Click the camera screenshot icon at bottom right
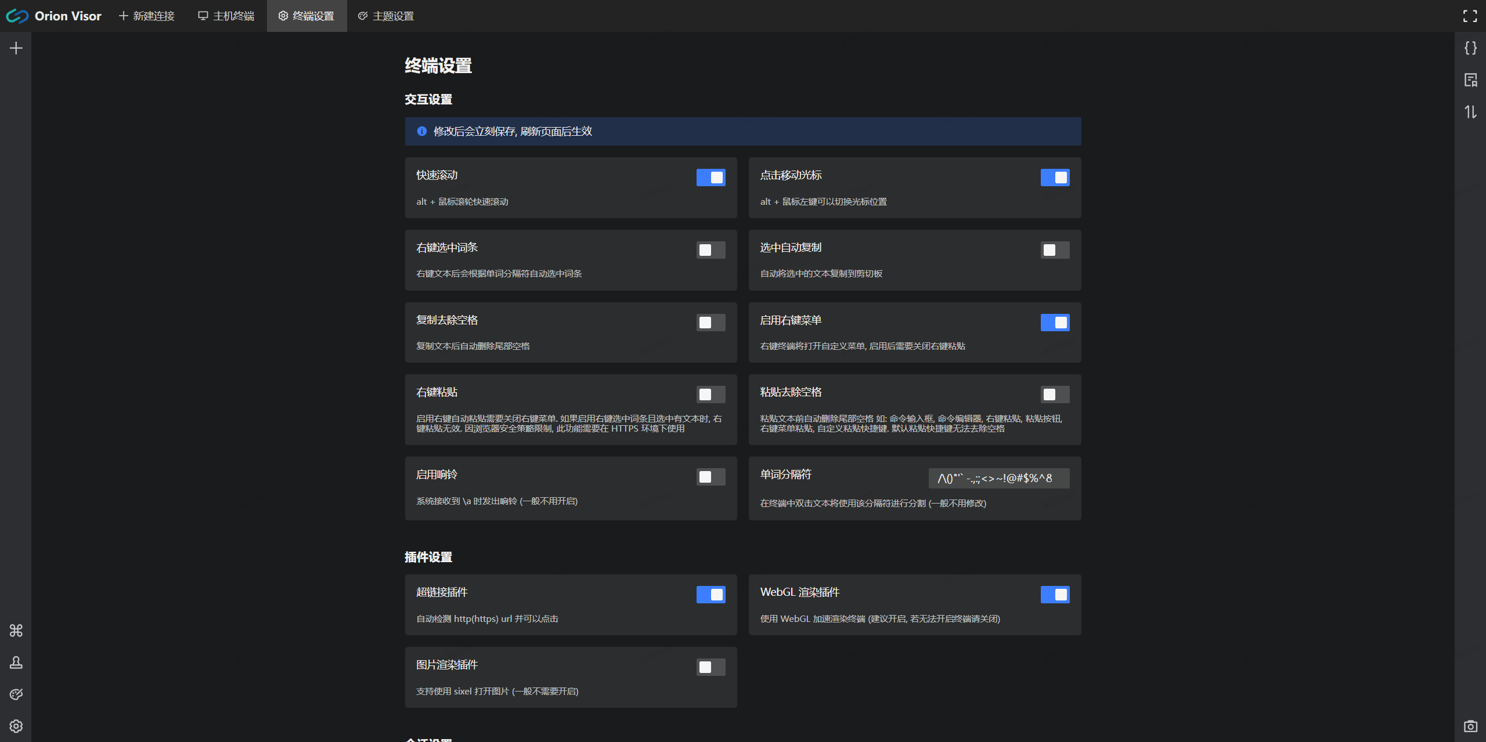 1470,726
